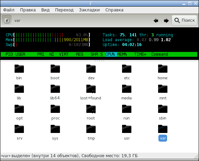Image resolution: width=199 pixels, height=161 pixels.
Task: Click the var path bar segment
Action: tap(17, 20)
